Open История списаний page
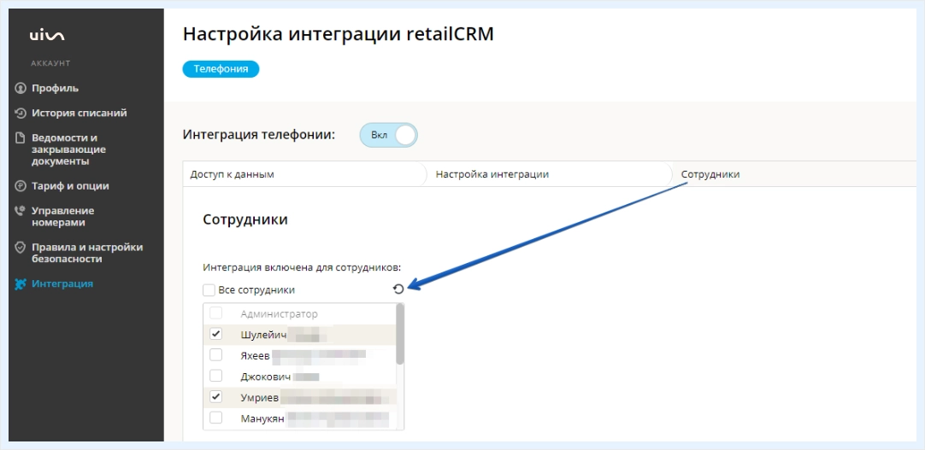The width and height of the screenshot is (925, 450). pyautogui.click(x=79, y=113)
